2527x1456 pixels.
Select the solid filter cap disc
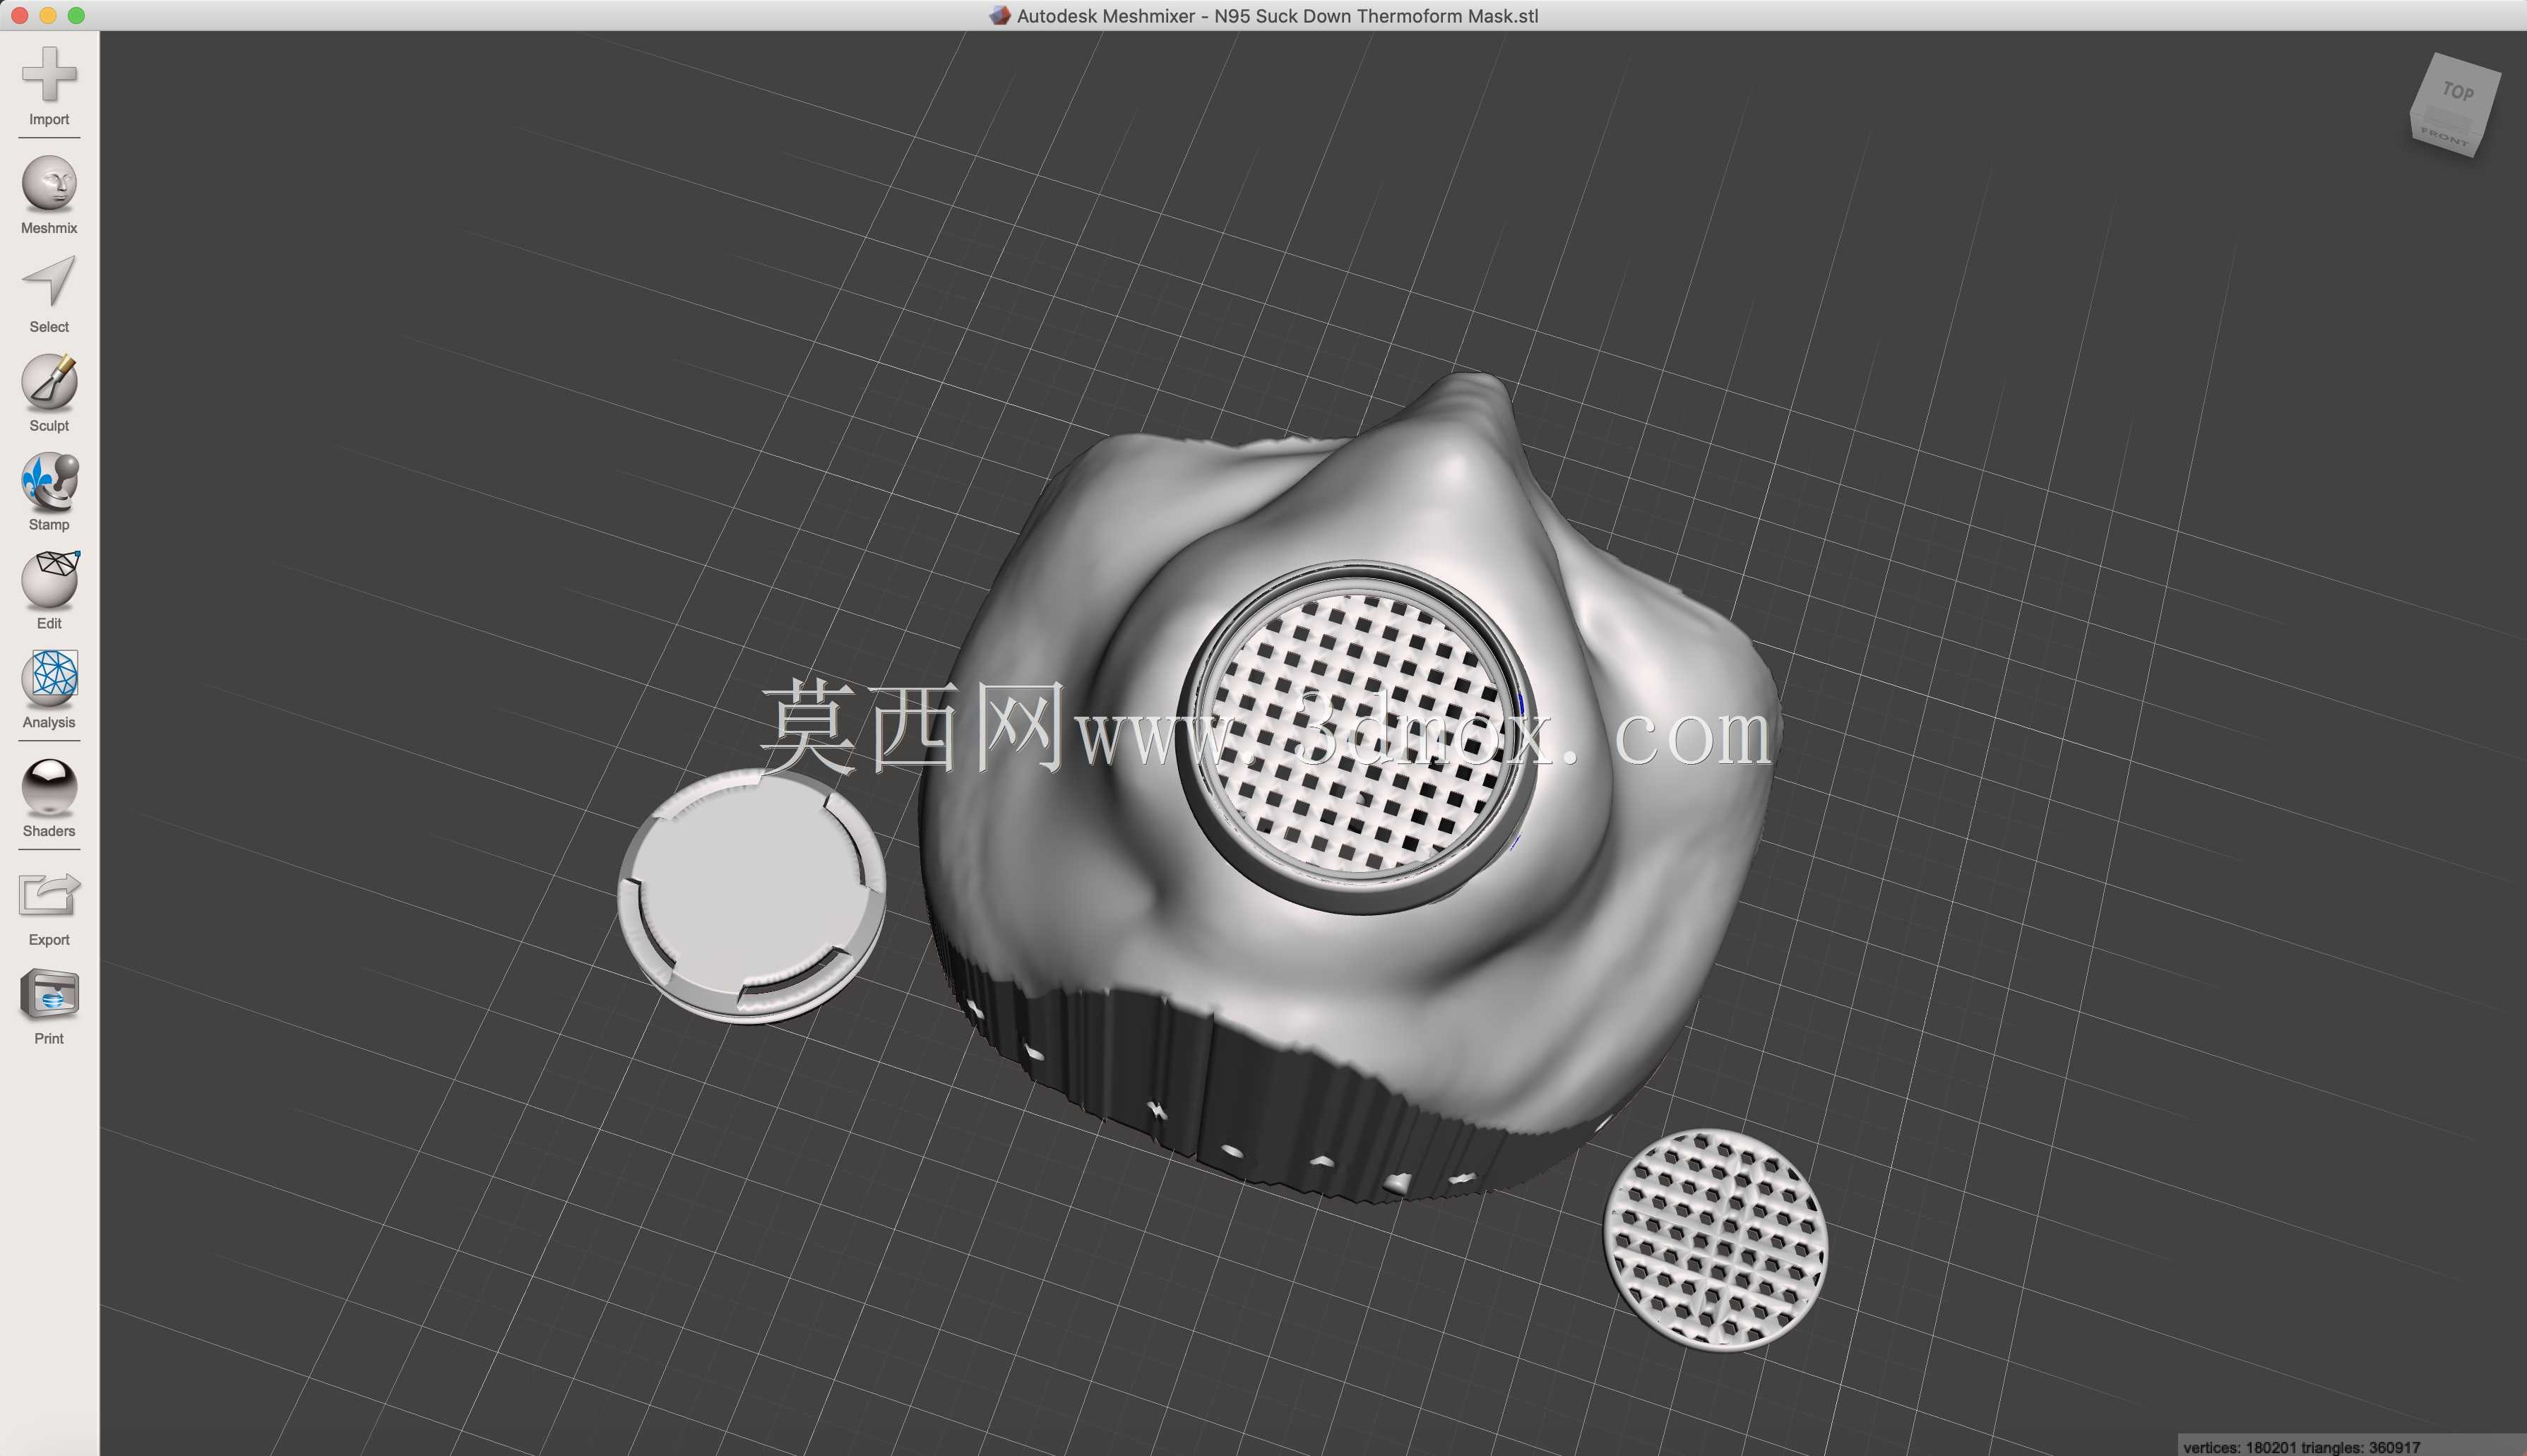pyautogui.click(x=751, y=895)
